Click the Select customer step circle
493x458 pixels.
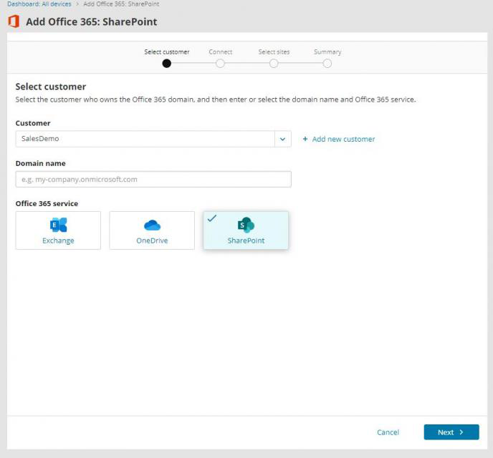167,63
